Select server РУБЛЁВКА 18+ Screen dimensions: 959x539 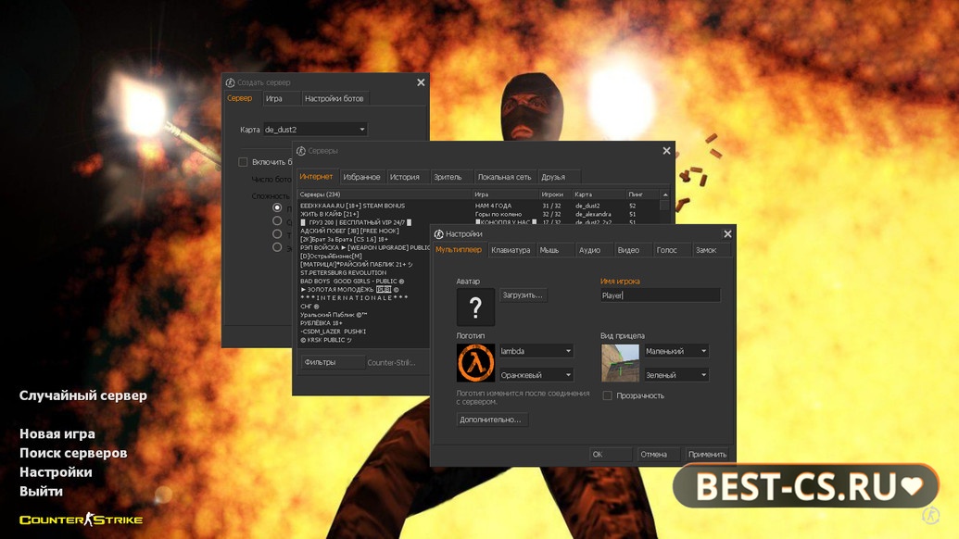(x=321, y=322)
